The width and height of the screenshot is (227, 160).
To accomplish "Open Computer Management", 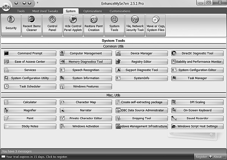I will (86, 53).
